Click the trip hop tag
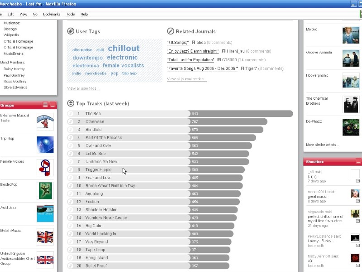This screenshot has height=272, width=362. (129, 73)
